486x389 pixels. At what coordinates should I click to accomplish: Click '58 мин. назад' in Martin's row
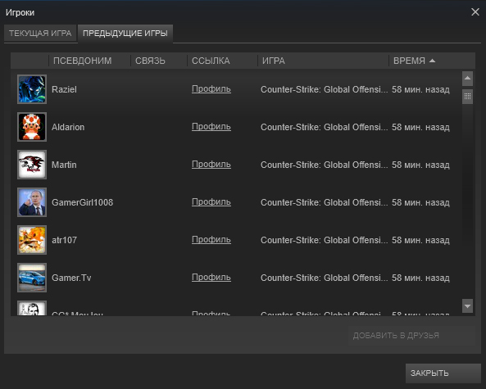[420, 165]
